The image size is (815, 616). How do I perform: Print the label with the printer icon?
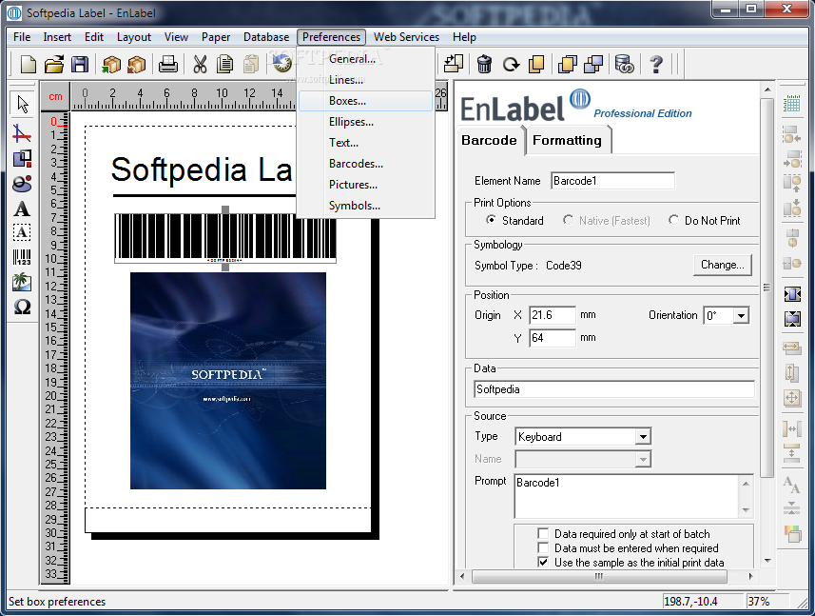click(168, 64)
